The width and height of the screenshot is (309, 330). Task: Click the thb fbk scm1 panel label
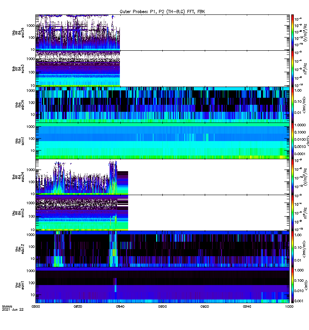(19, 141)
